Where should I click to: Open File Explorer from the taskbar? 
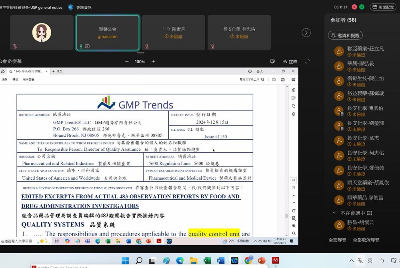(x=194, y=261)
